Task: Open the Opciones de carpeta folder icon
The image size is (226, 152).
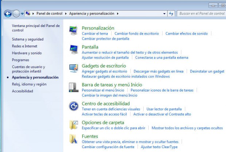Action: [74, 125]
